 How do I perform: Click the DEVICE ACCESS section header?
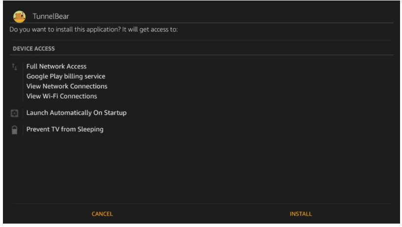[x=34, y=49]
